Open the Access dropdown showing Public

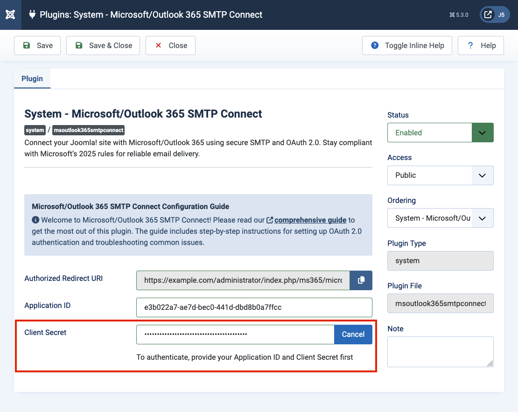(441, 175)
